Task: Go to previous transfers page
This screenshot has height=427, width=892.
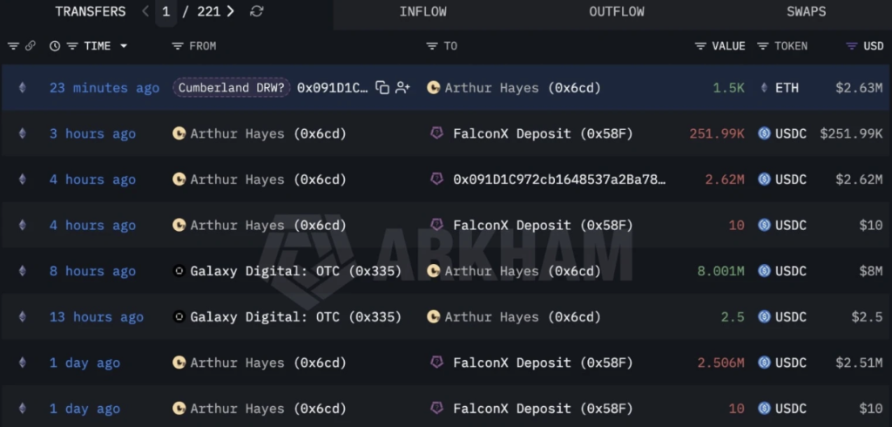Action: (145, 11)
